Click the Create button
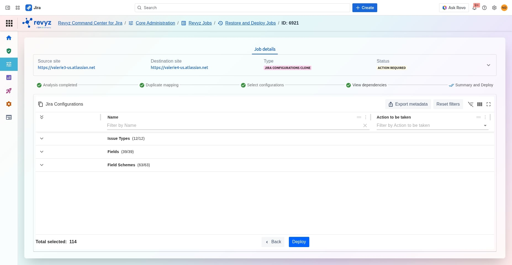Screen dimensions: 512x265 click(365, 8)
